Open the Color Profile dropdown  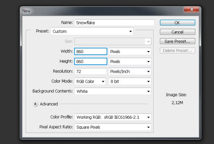(113, 117)
